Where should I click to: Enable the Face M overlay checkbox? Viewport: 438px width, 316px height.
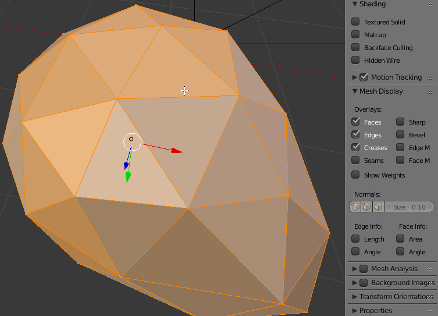400,160
